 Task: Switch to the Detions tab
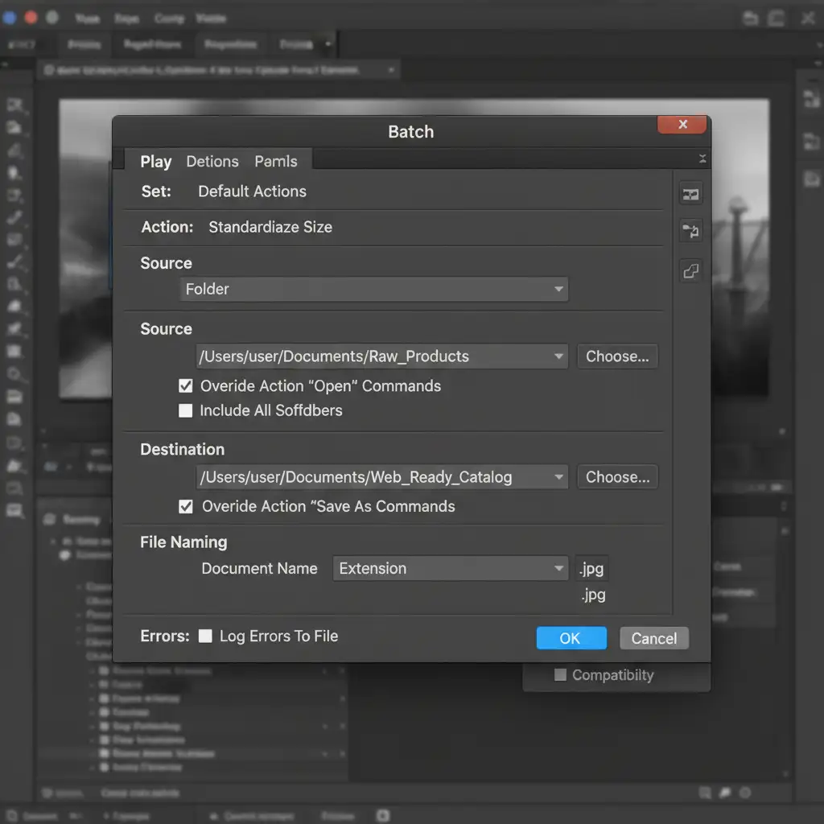[212, 161]
